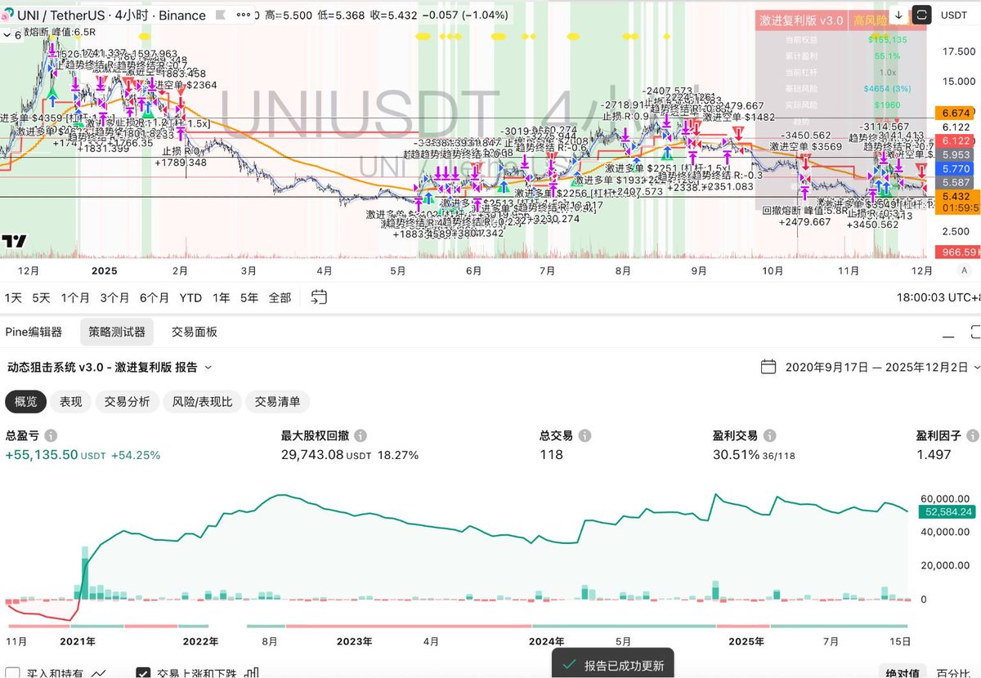This screenshot has width=981, height=678.
Task: Select the 策略测试器 tab
Action: pyautogui.click(x=117, y=332)
